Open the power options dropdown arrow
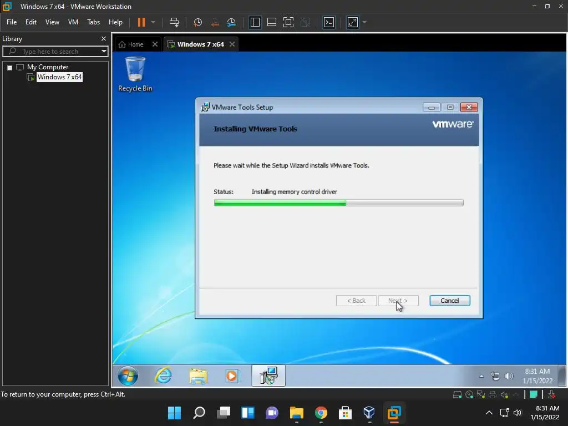The image size is (568, 426). tap(153, 22)
